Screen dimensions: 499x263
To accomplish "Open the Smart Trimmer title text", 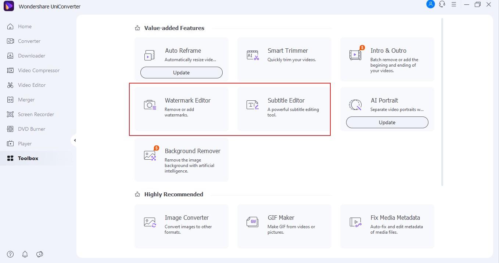I will (288, 51).
